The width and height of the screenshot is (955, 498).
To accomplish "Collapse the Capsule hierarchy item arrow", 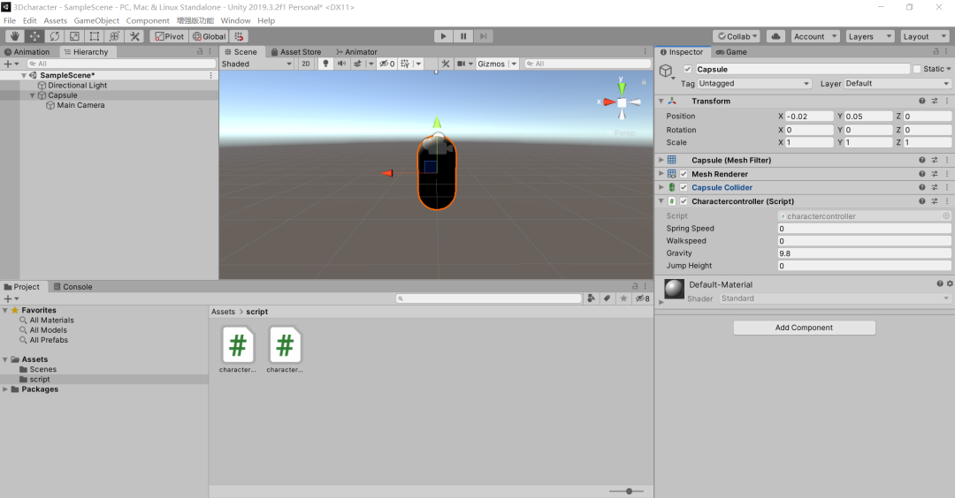I will click(x=33, y=95).
